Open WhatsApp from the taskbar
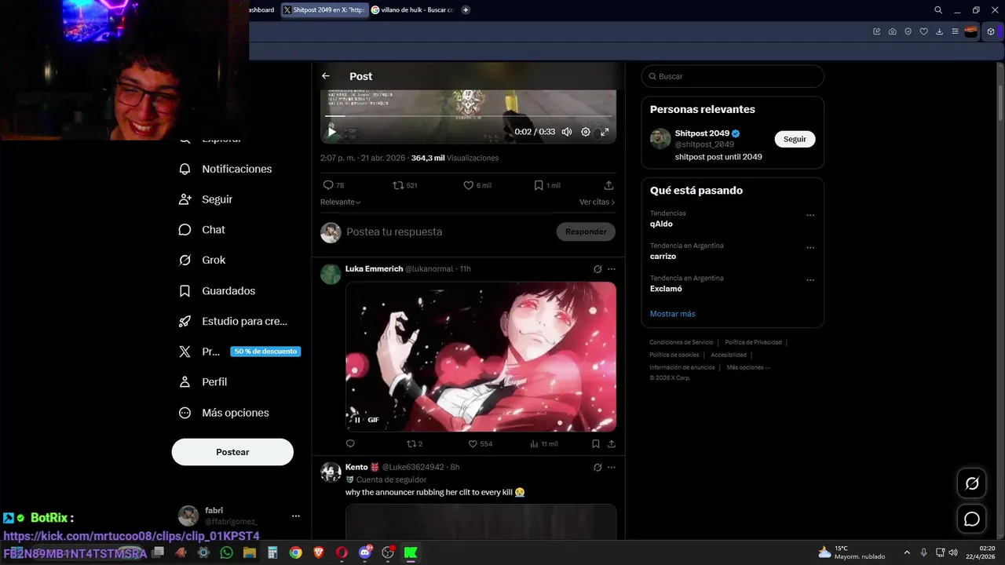Screen dimensions: 1005x565 point(227,552)
